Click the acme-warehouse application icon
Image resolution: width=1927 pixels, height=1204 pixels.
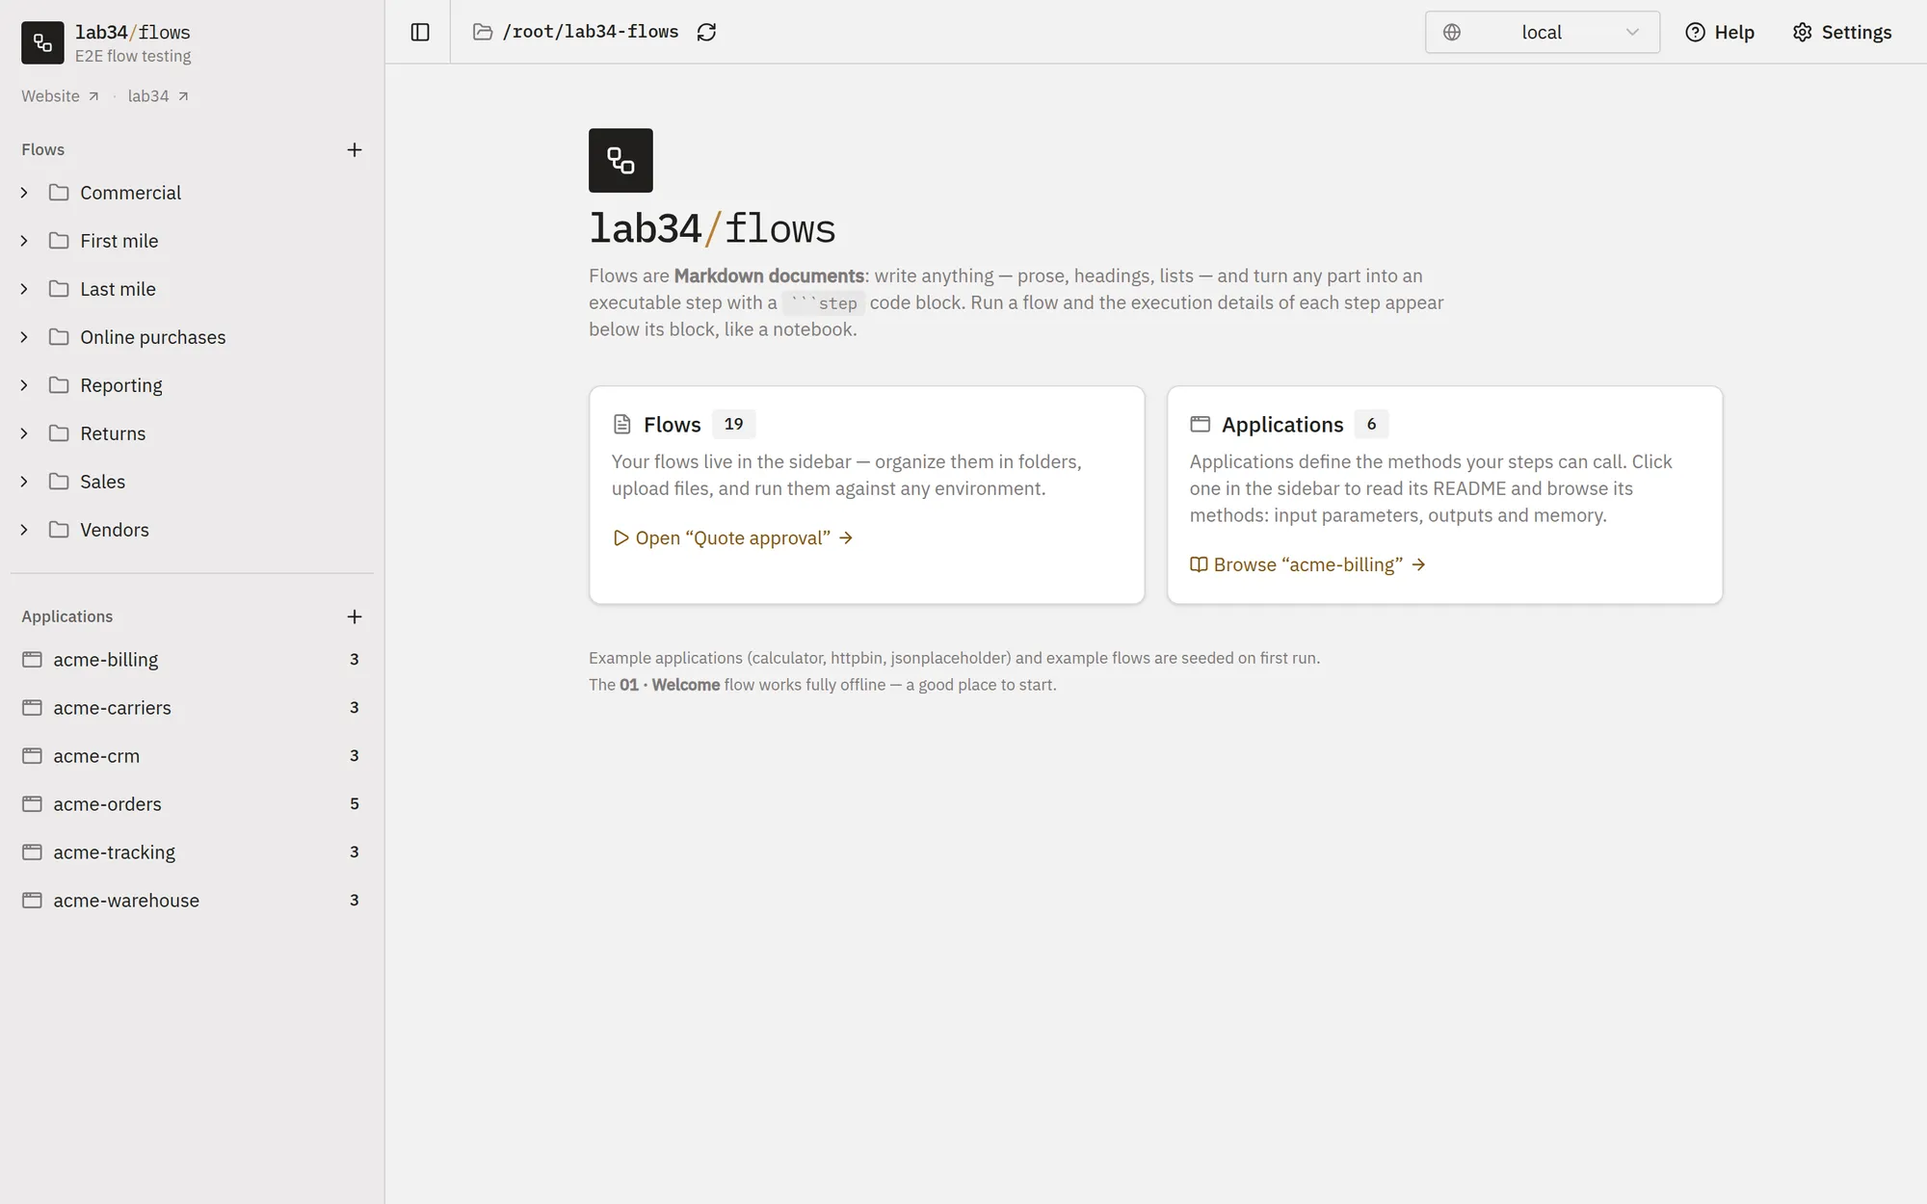32,901
